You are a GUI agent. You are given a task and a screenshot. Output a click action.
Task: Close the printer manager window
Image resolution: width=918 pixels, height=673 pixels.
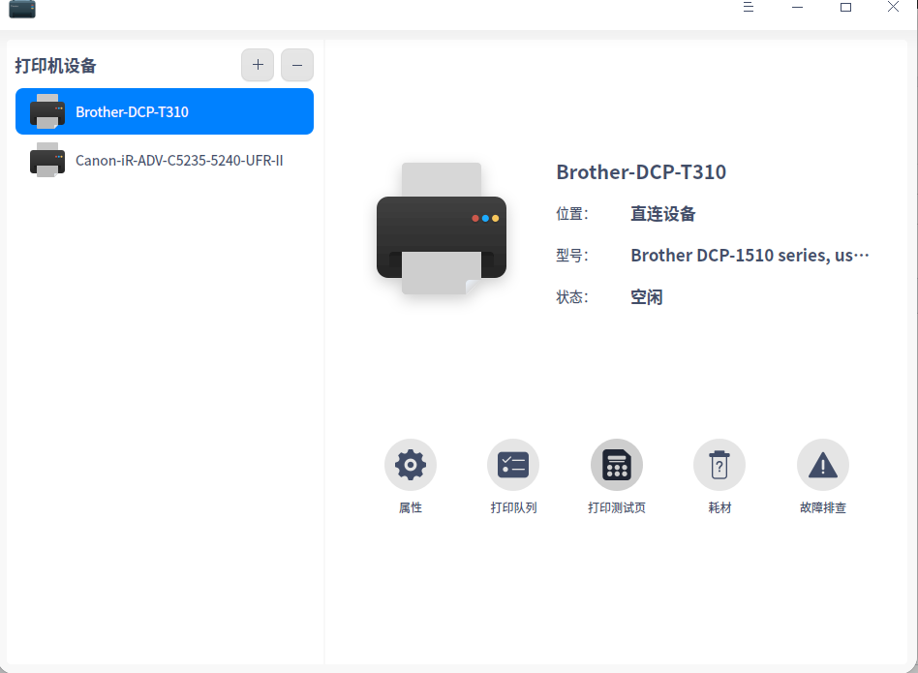tap(893, 7)
